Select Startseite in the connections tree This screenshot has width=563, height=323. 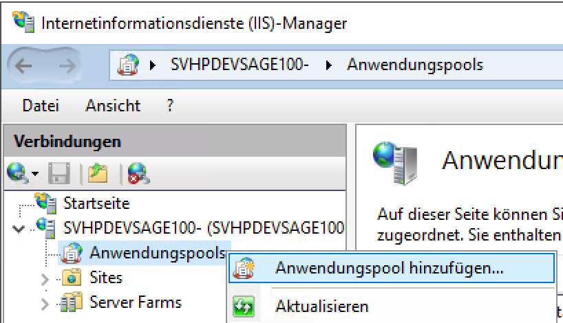(x=96, y=203)
